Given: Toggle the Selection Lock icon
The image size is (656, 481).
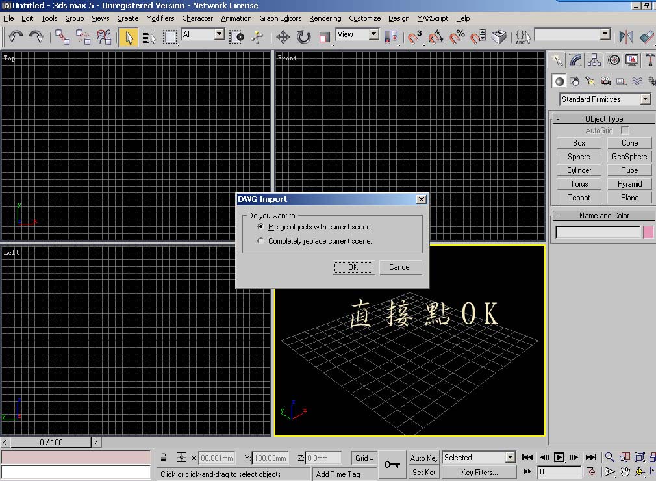Looking at the screenshot, I should [164, 458].
